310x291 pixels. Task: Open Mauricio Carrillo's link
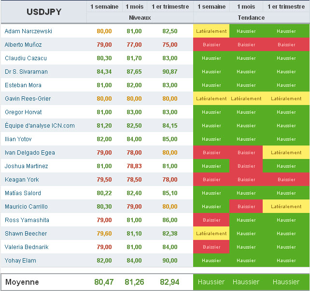(x=26, y=207)
